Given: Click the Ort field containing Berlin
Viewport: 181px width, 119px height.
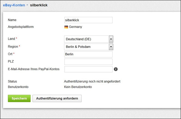Looking at the screenshot, I should (x=88, y=54).
